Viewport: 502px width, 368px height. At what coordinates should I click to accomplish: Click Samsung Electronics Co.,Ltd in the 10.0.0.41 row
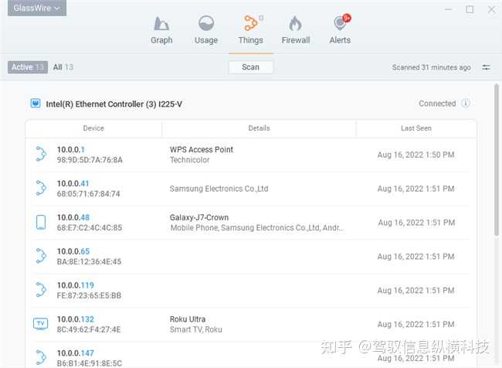[219, 189]
